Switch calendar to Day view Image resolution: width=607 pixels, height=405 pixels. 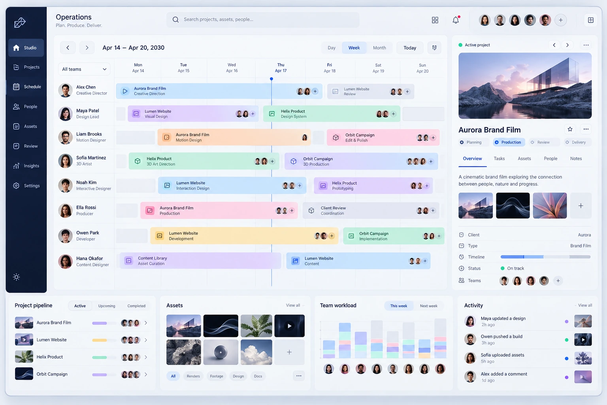[x=332, y=48]
